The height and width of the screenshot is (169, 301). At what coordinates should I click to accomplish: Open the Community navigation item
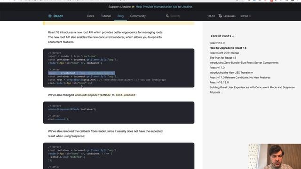pos(138,16)
